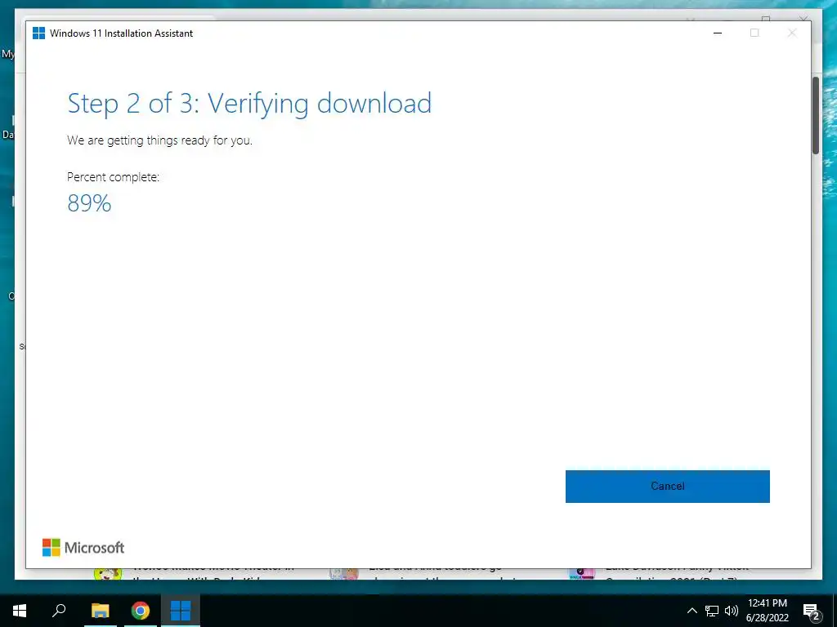Image resolution: width=837 pixels, height=627 pixels.
Task: Open the Windows Start menu
Action: point(20,611)
